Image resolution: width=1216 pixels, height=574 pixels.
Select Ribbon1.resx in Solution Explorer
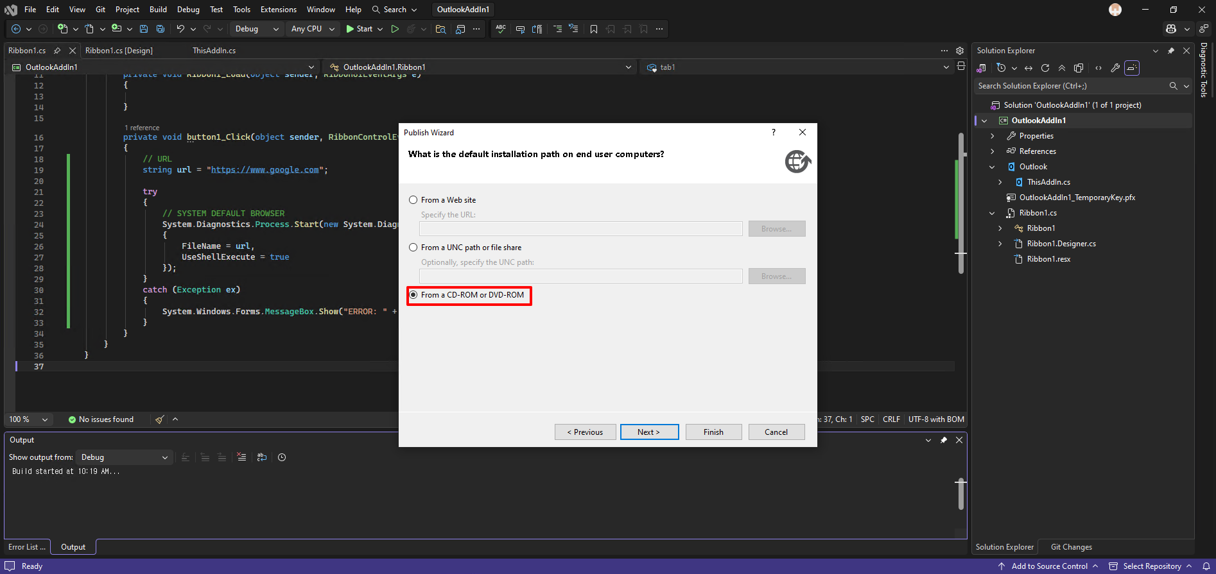[1048, 259]
